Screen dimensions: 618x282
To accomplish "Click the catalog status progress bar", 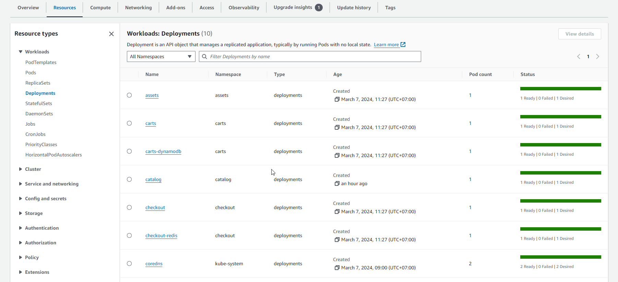I will [561, 173].
